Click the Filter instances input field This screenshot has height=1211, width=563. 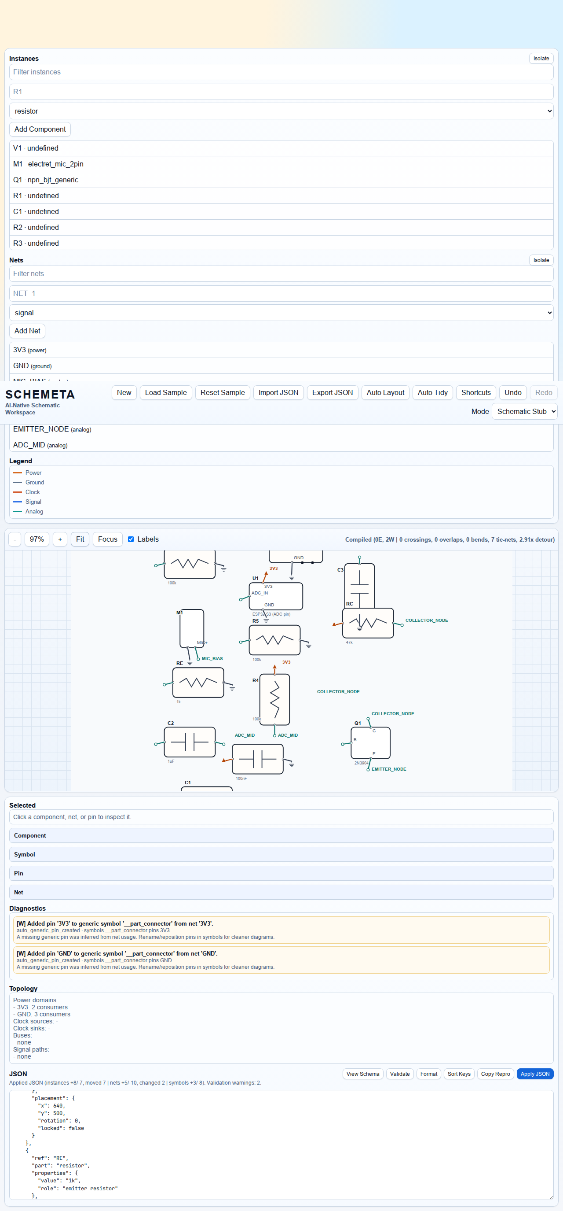[x=281, y=72]
